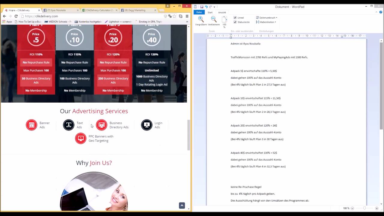Open the WordPad help icon

pos(381,12)
